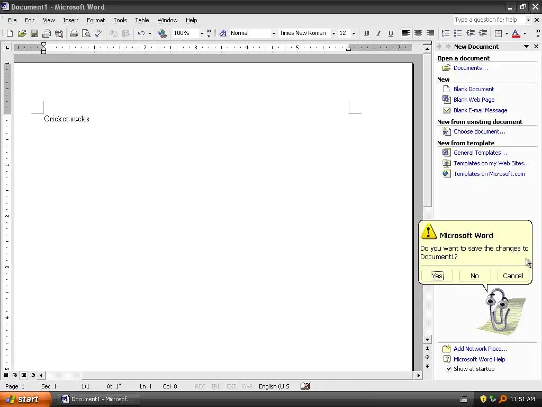Open Microsoft Word Help link
The image size is (542, 407).
(x=479, y=359)
